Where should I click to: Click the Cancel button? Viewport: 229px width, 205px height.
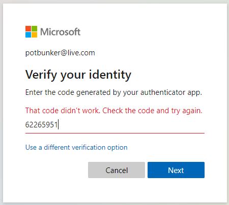click(117, 170)
